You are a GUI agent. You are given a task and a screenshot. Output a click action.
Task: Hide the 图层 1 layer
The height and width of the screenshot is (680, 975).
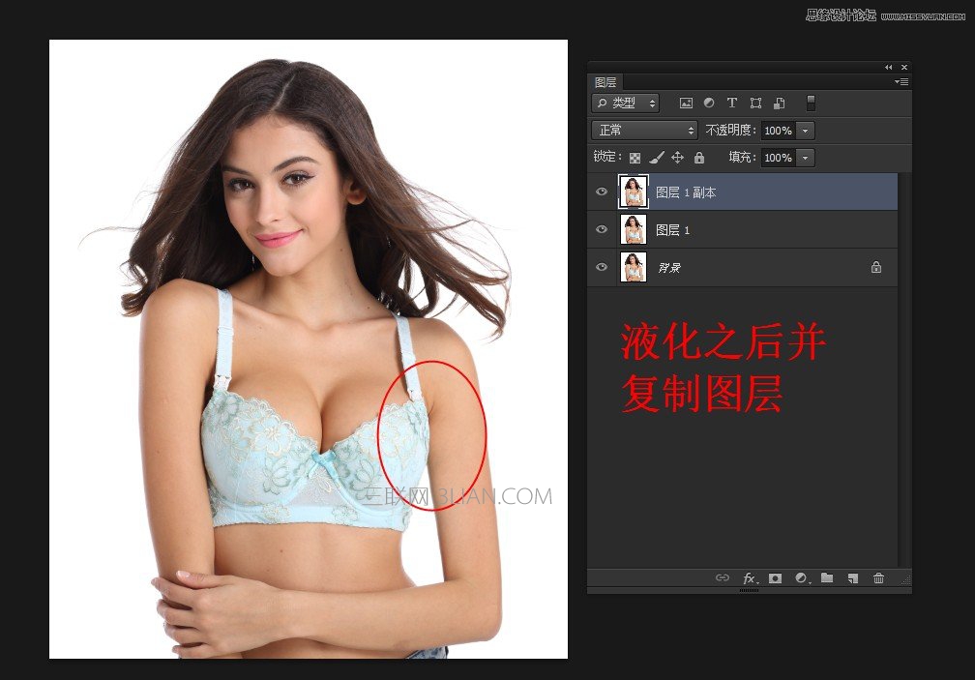tap(602, 229)
